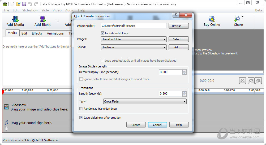
Task: Click the rotate left icon under preview
Action: pyautogui.click(x=251, y=81)
